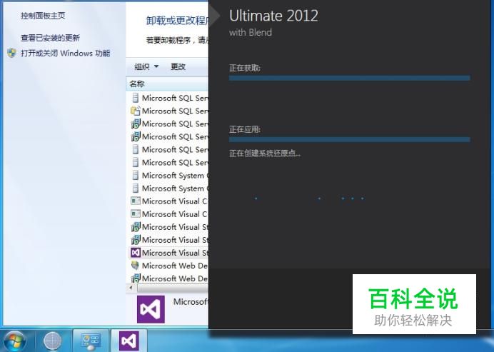Click the Ultimate 2012 title text
This screenshot has height=352, width=494.
[x=273, y=16]
